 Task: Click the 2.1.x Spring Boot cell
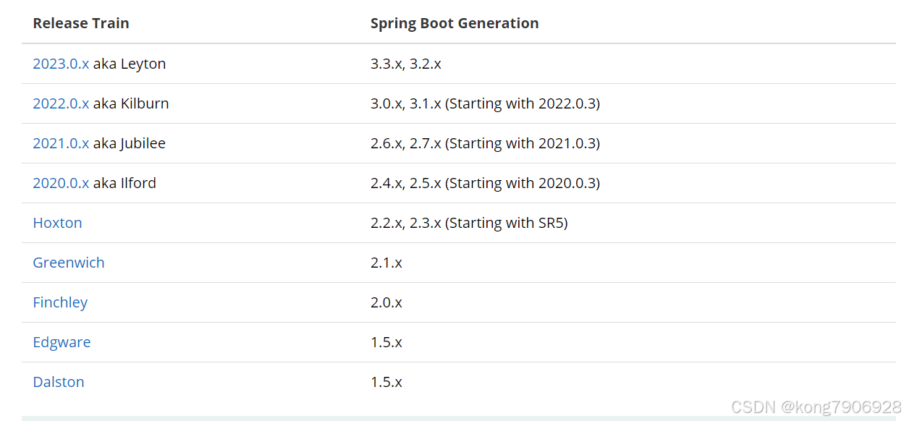coord(386,263)
